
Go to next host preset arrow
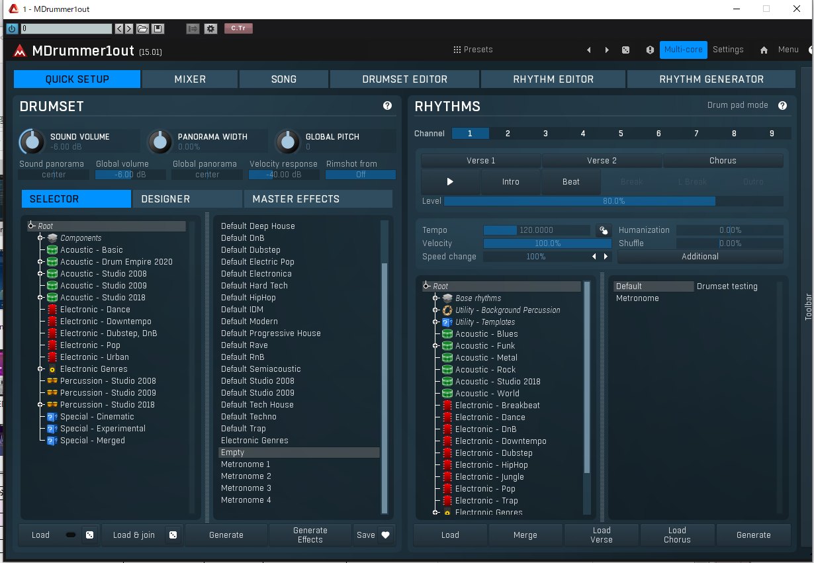click(129, 28)
